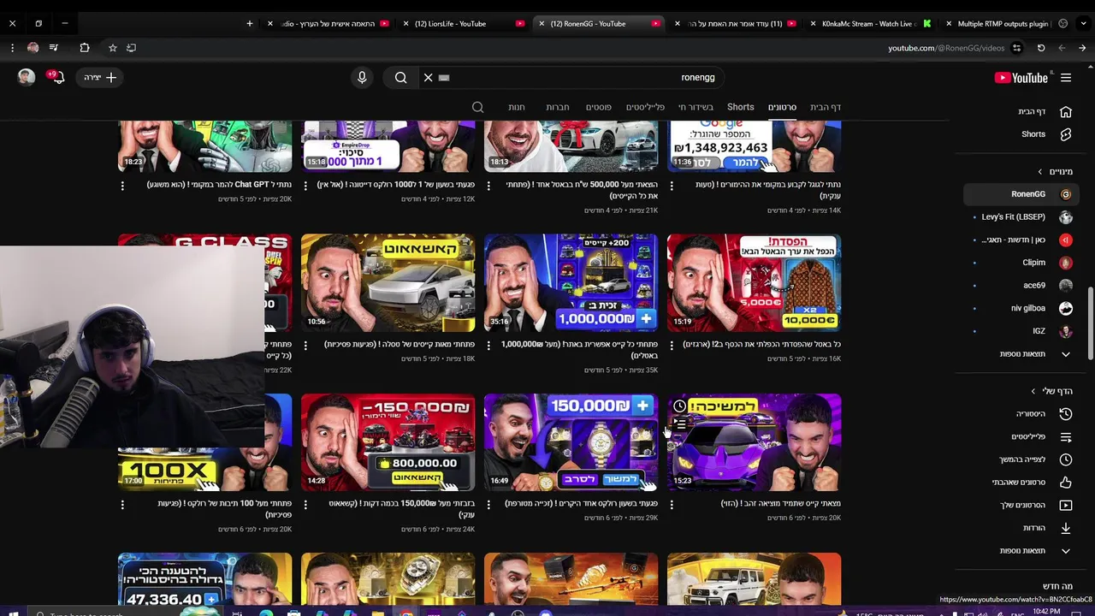
Task: Open the Chrome three-dot menu
Action: (12, 48)
